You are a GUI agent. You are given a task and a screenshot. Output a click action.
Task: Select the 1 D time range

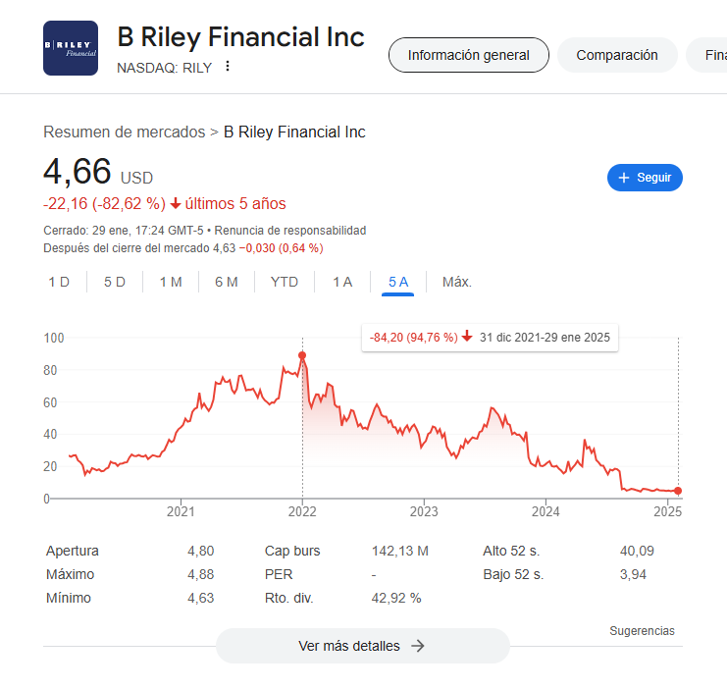pyautogui.click(x=59, y=282)
